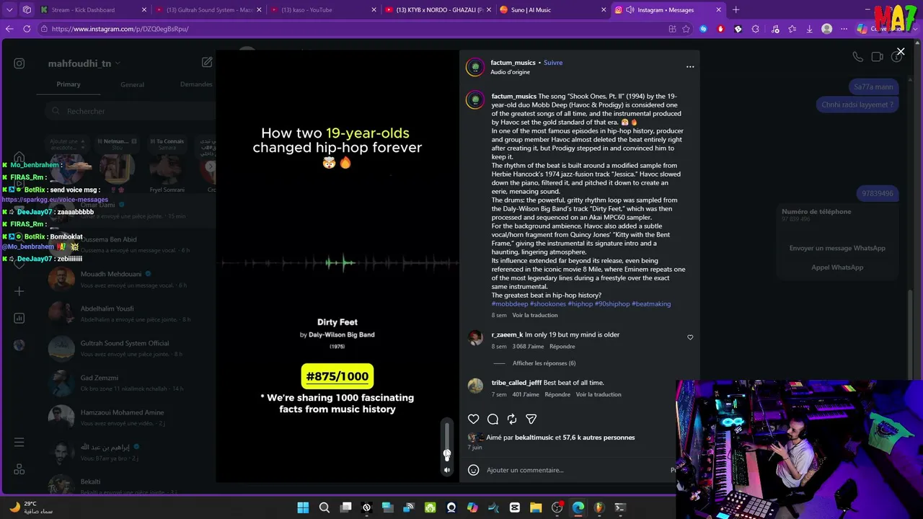
Task: Reply to tribe_called_jefff's comment
Action: click(x=557, y=394)
